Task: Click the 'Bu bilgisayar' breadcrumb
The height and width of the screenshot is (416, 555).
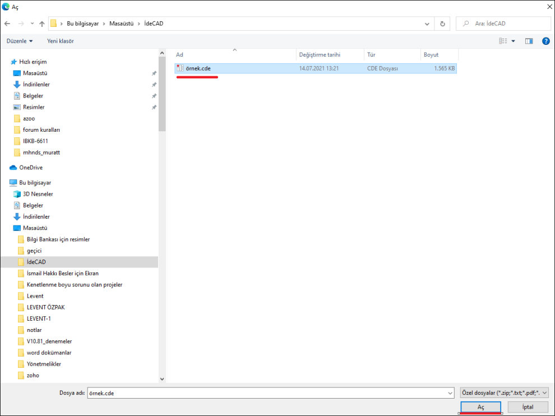Action: (82, 24)
